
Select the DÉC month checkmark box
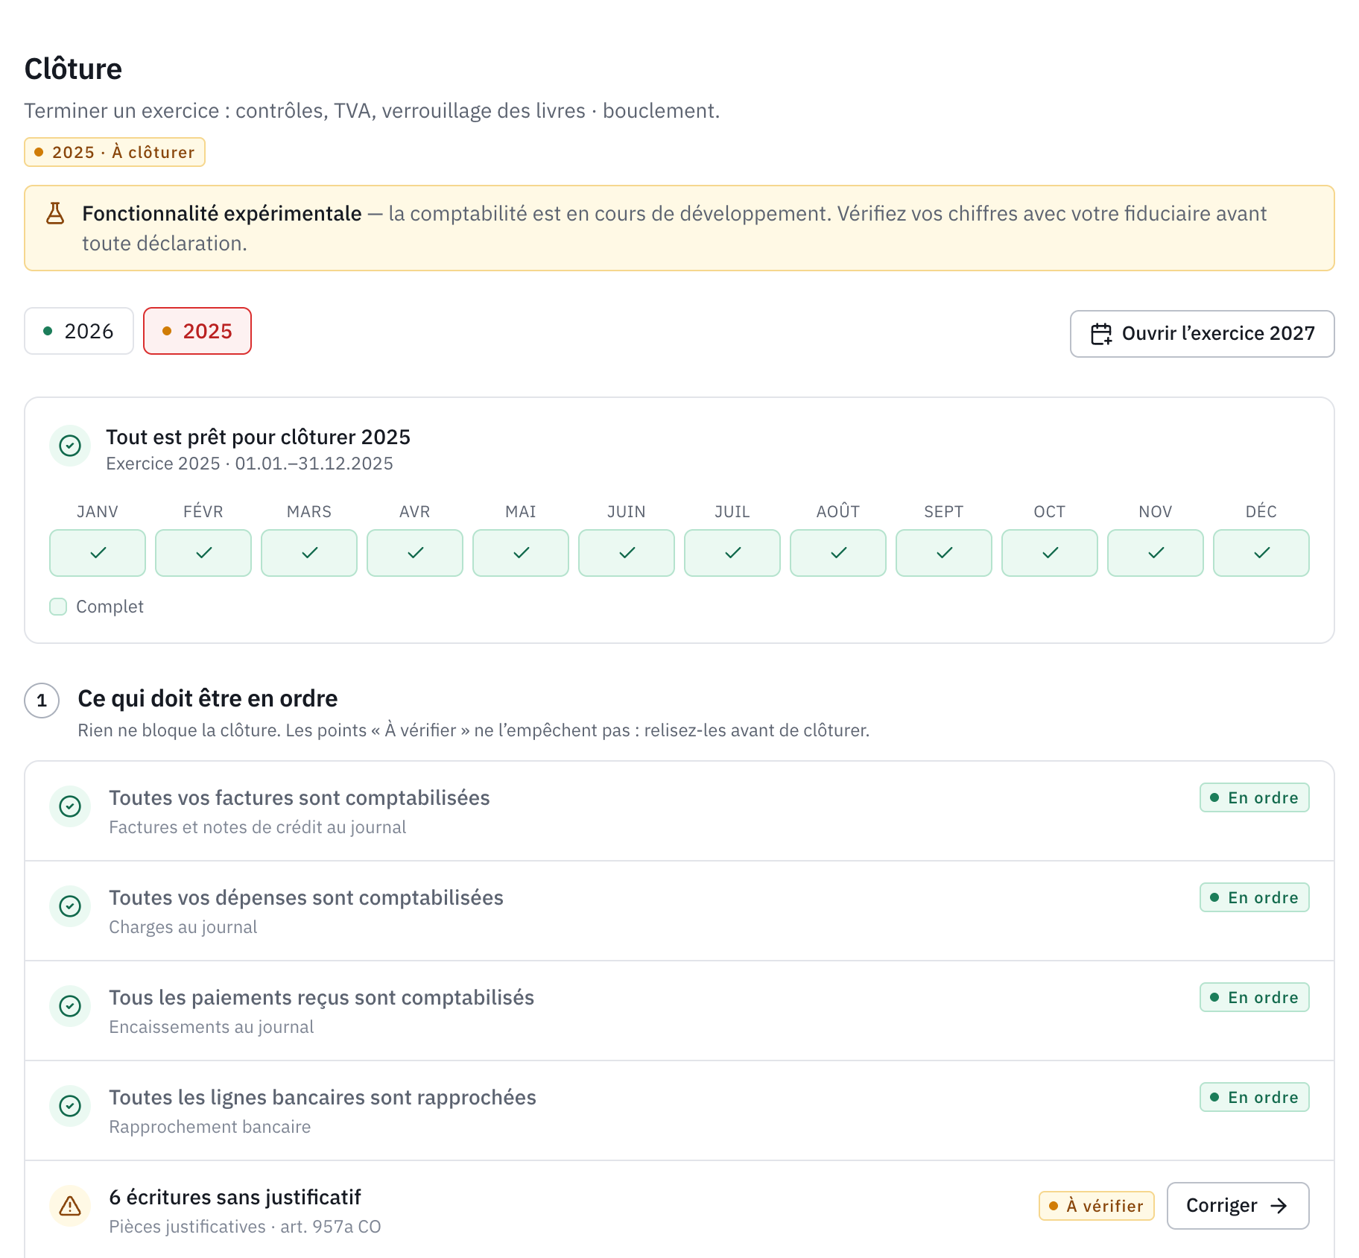click(1261, 553)
